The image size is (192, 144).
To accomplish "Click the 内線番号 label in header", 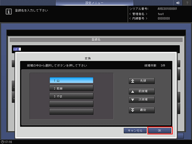I will (138, 19).
